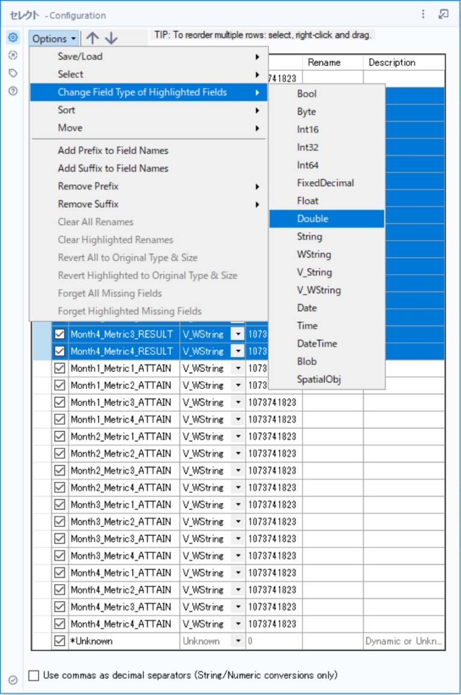
Task: Select DateTime field type
Action: tap(327, 343)
